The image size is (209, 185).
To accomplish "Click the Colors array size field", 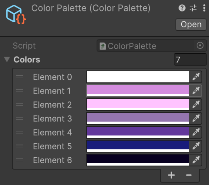I will (x=190, y=59).
